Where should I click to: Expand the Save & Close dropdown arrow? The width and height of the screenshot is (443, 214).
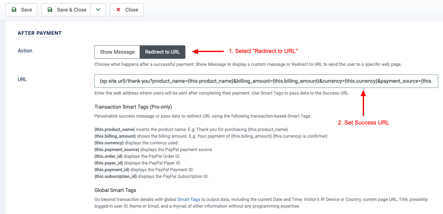98,10
